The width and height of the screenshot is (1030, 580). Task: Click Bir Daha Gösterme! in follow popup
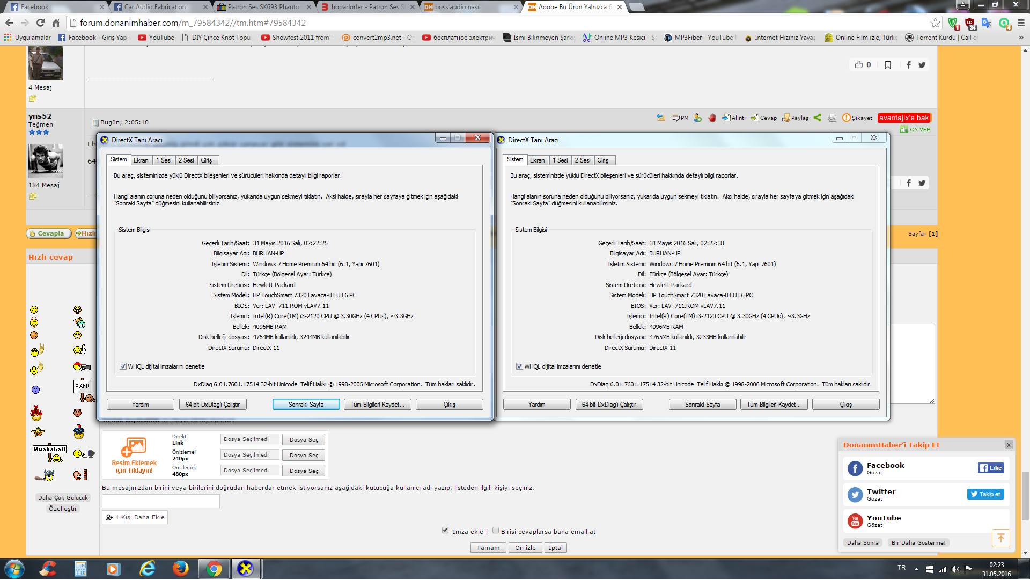tap(918, 542)
